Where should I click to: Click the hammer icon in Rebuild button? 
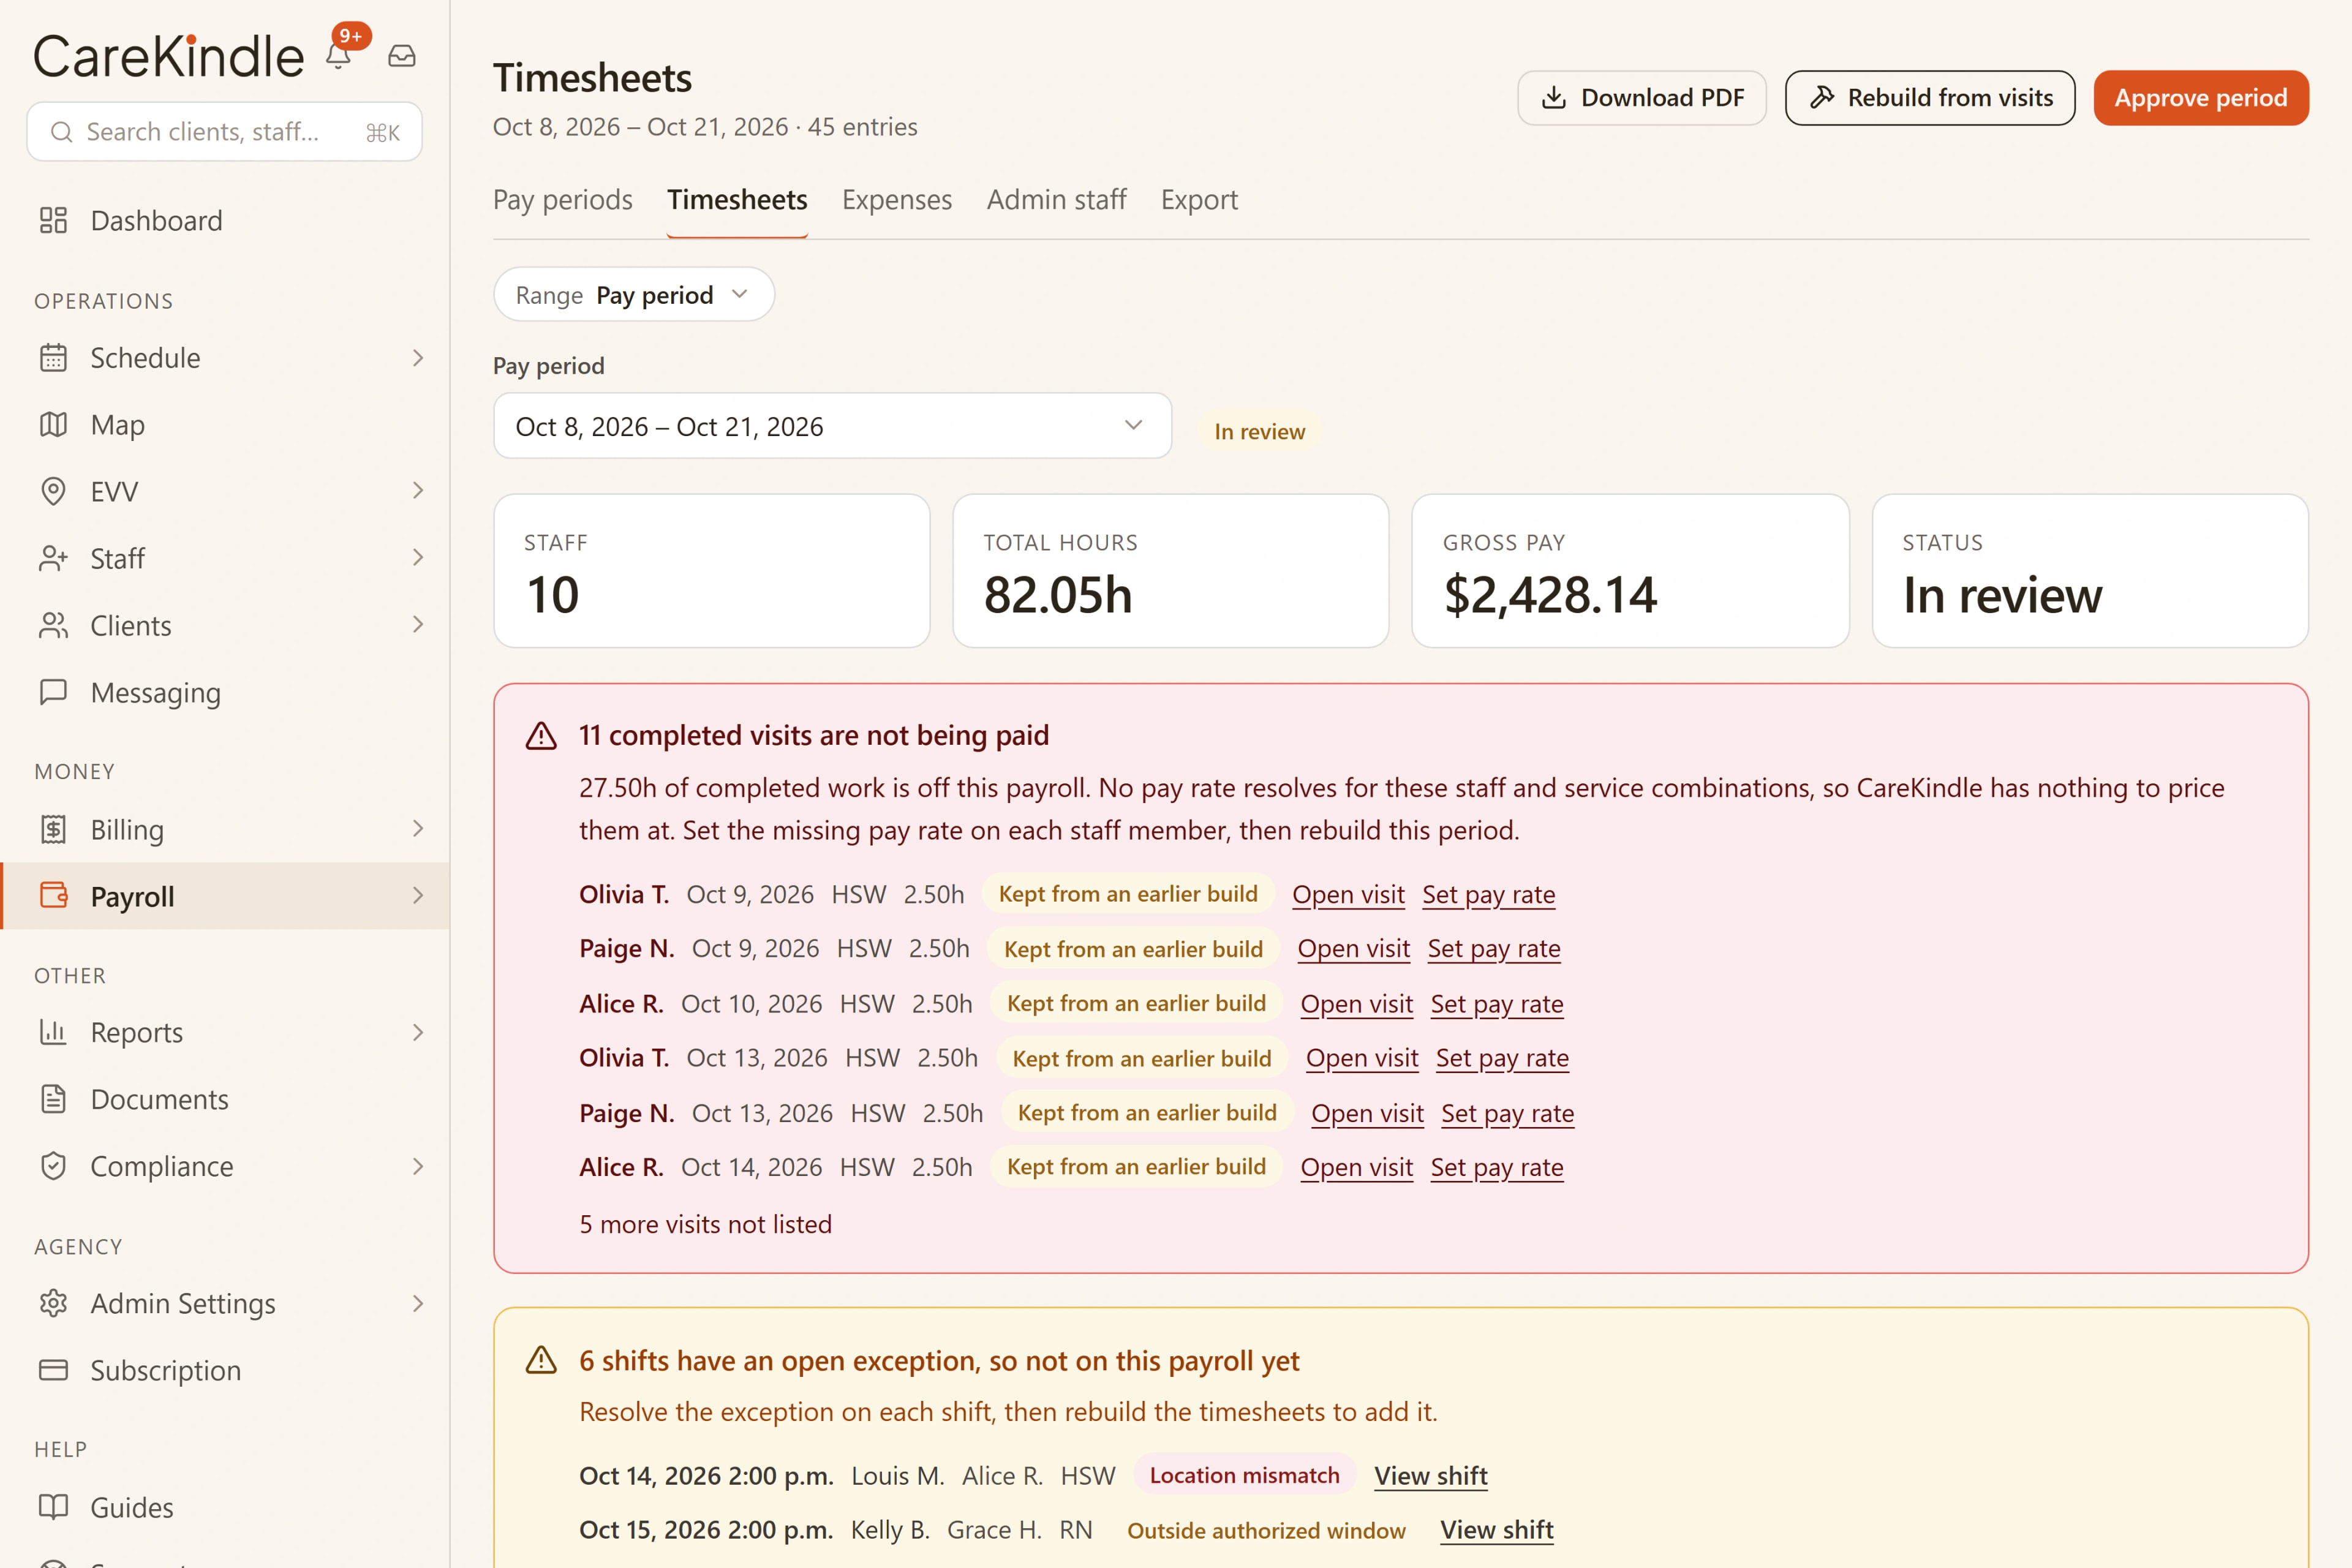click(1822, 98)
